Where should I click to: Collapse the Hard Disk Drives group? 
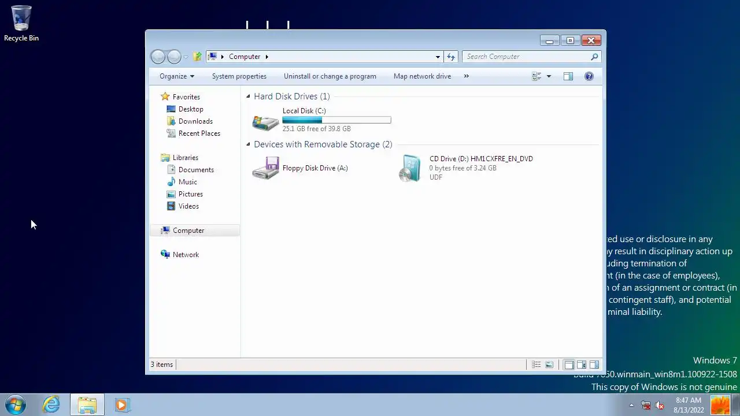pyautogui.click(x=248, y=96)
